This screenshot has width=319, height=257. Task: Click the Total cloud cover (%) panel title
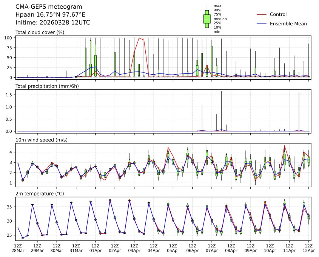[x=40, y=32]
